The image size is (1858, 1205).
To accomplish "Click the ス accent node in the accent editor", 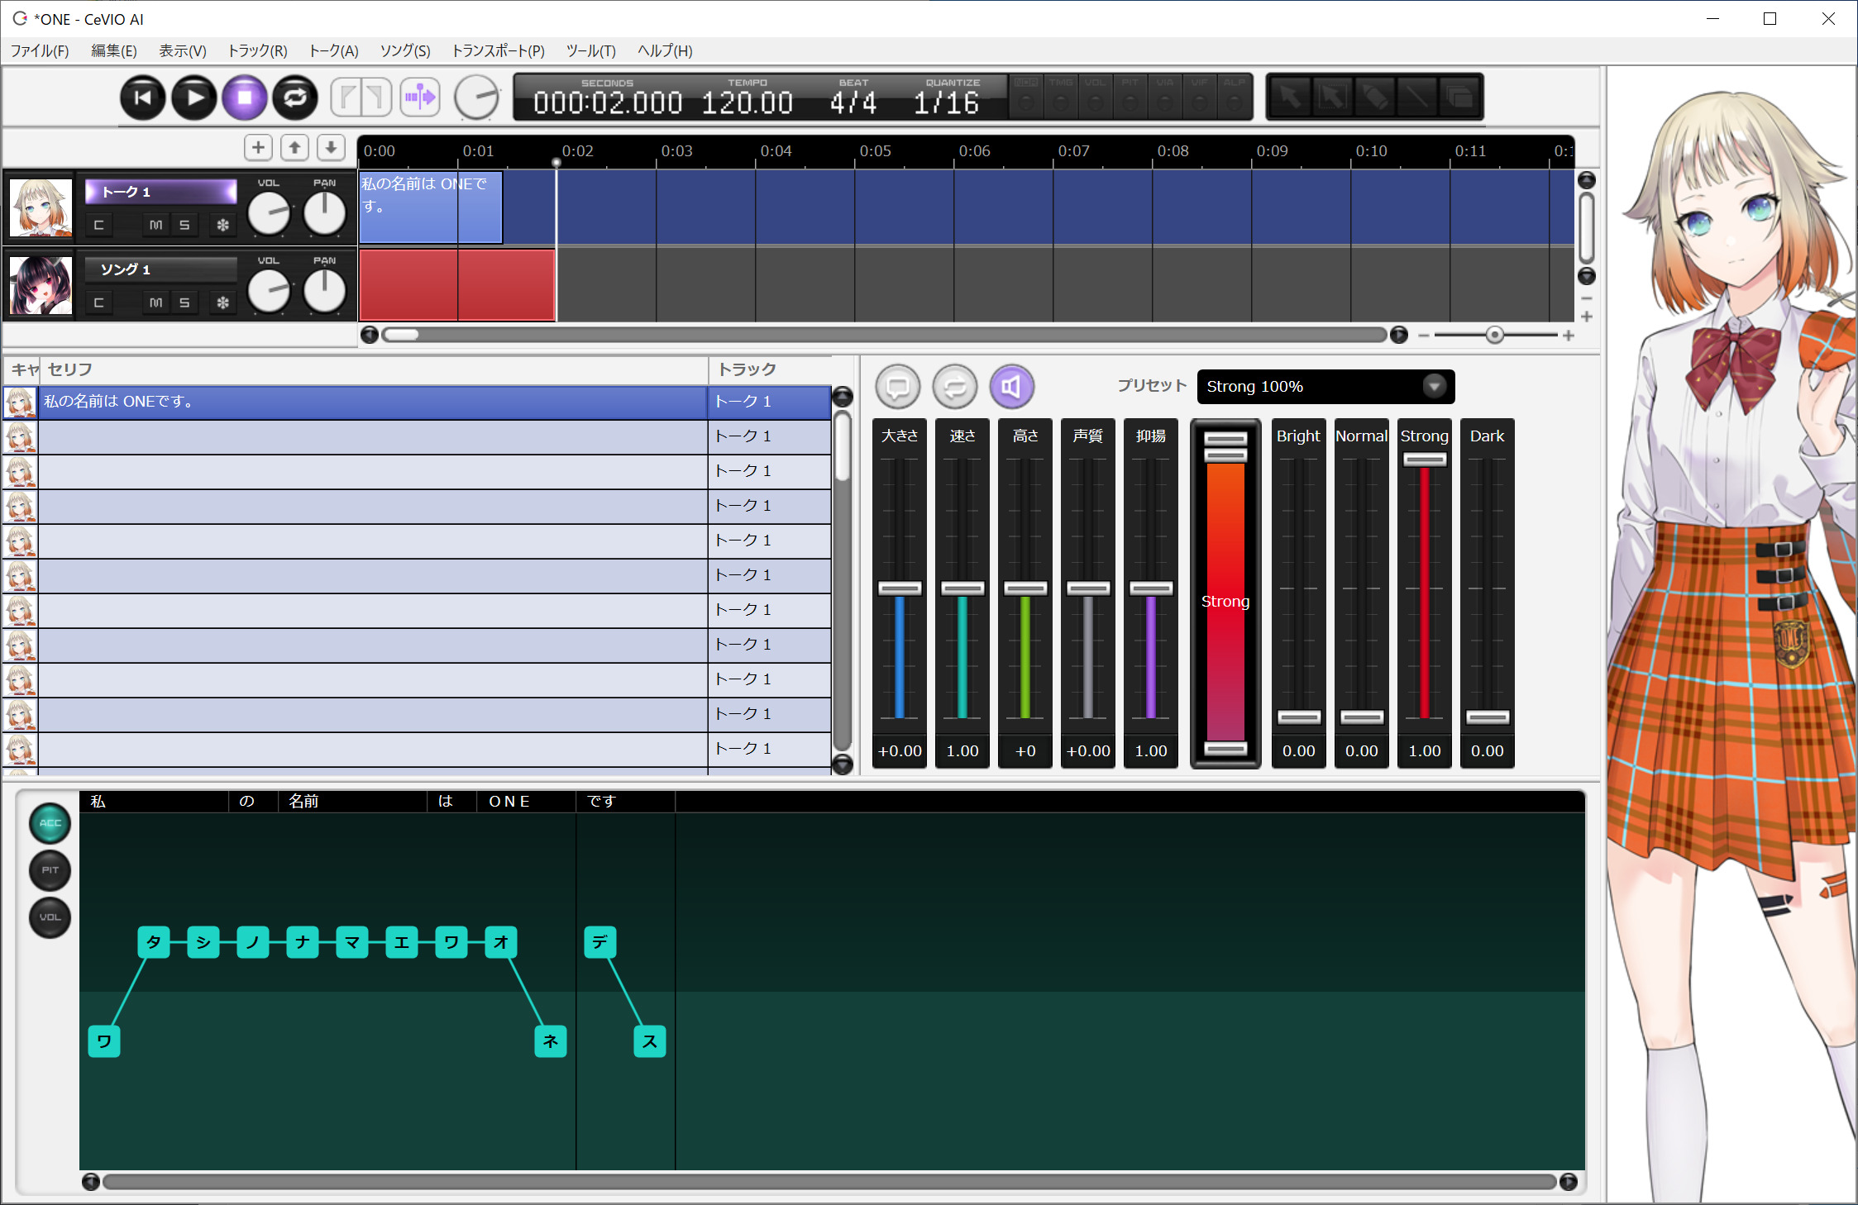I will [x=650, y=1041].
